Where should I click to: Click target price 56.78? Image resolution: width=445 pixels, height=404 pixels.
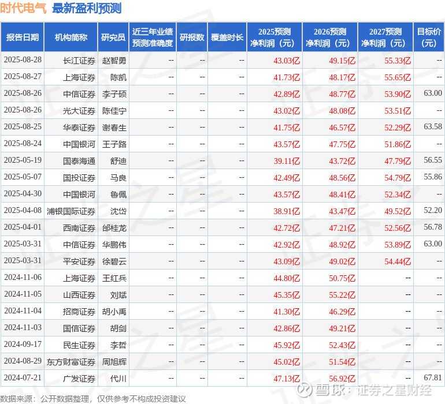pos(433,227)
